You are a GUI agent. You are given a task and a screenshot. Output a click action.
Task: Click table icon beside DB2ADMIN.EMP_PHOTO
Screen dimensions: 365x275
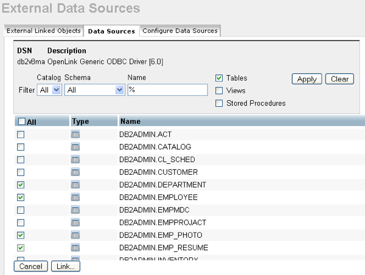click(75, 235)
